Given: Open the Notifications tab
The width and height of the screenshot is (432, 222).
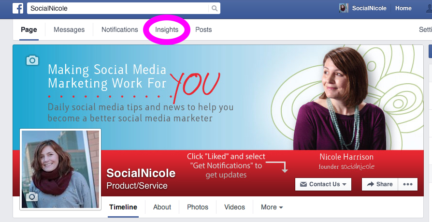Looking at the screenshot, I should (x=120, y=30).
